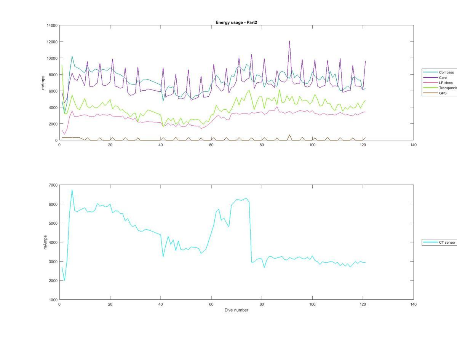Click the 7000 tick label on bottom plot
This screenshot has height=337, width=457.
point(53,185)
